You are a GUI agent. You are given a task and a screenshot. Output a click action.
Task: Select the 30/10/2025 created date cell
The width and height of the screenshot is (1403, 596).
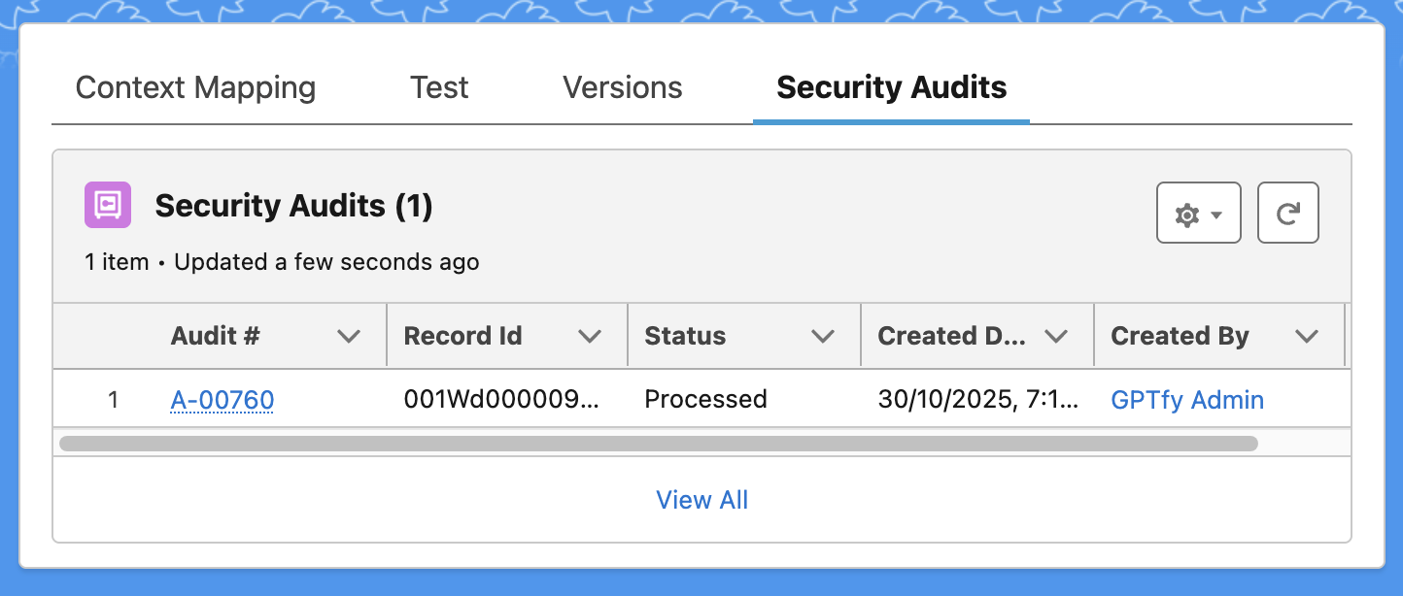point(977,400)
